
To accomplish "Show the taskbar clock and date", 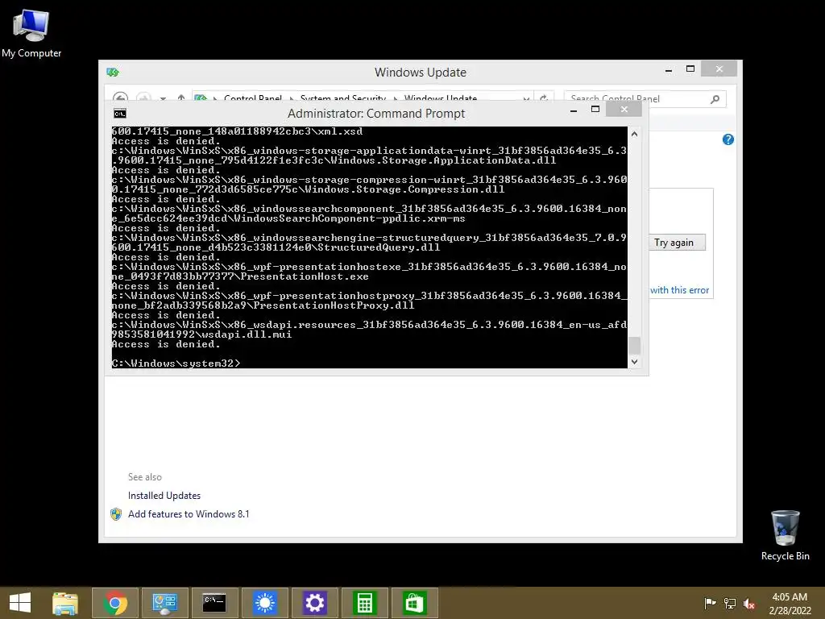I will 790,603.
